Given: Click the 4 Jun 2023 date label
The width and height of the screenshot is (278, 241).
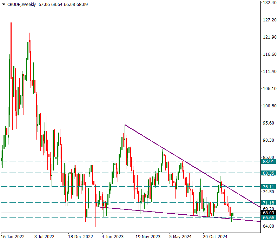Looking at the screenshot, I should click(x=113, y=237).
